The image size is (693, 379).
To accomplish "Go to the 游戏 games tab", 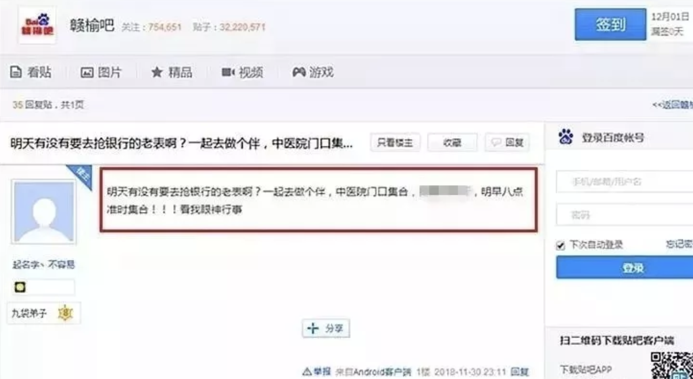I will (313, 72).
